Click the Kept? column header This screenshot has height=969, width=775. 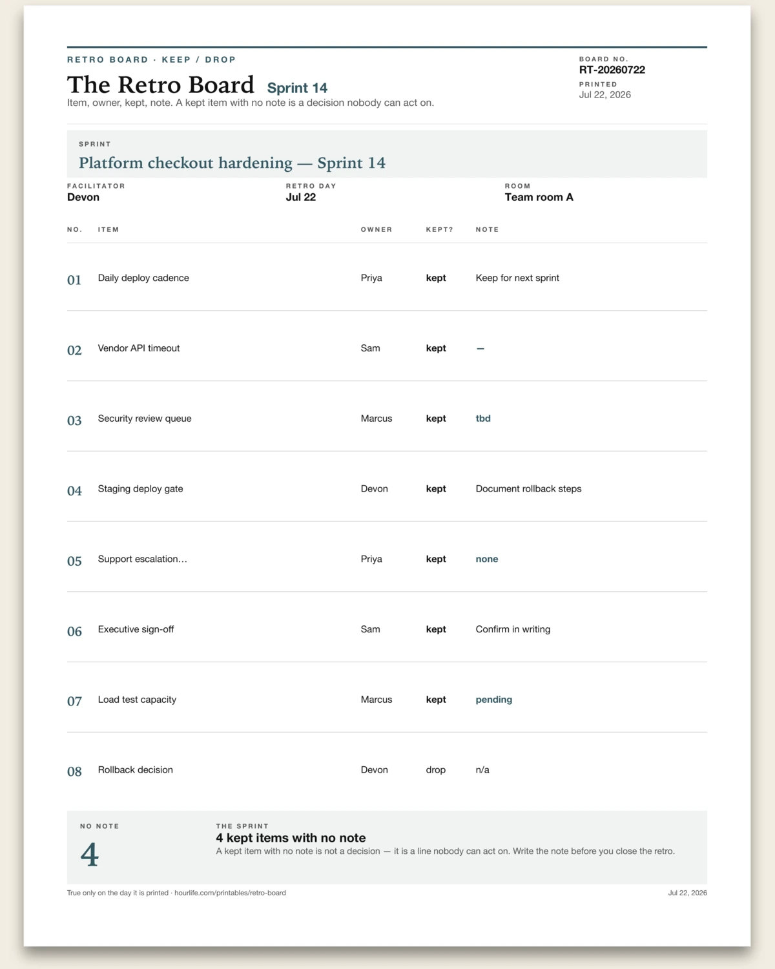[x=440, y=229]
